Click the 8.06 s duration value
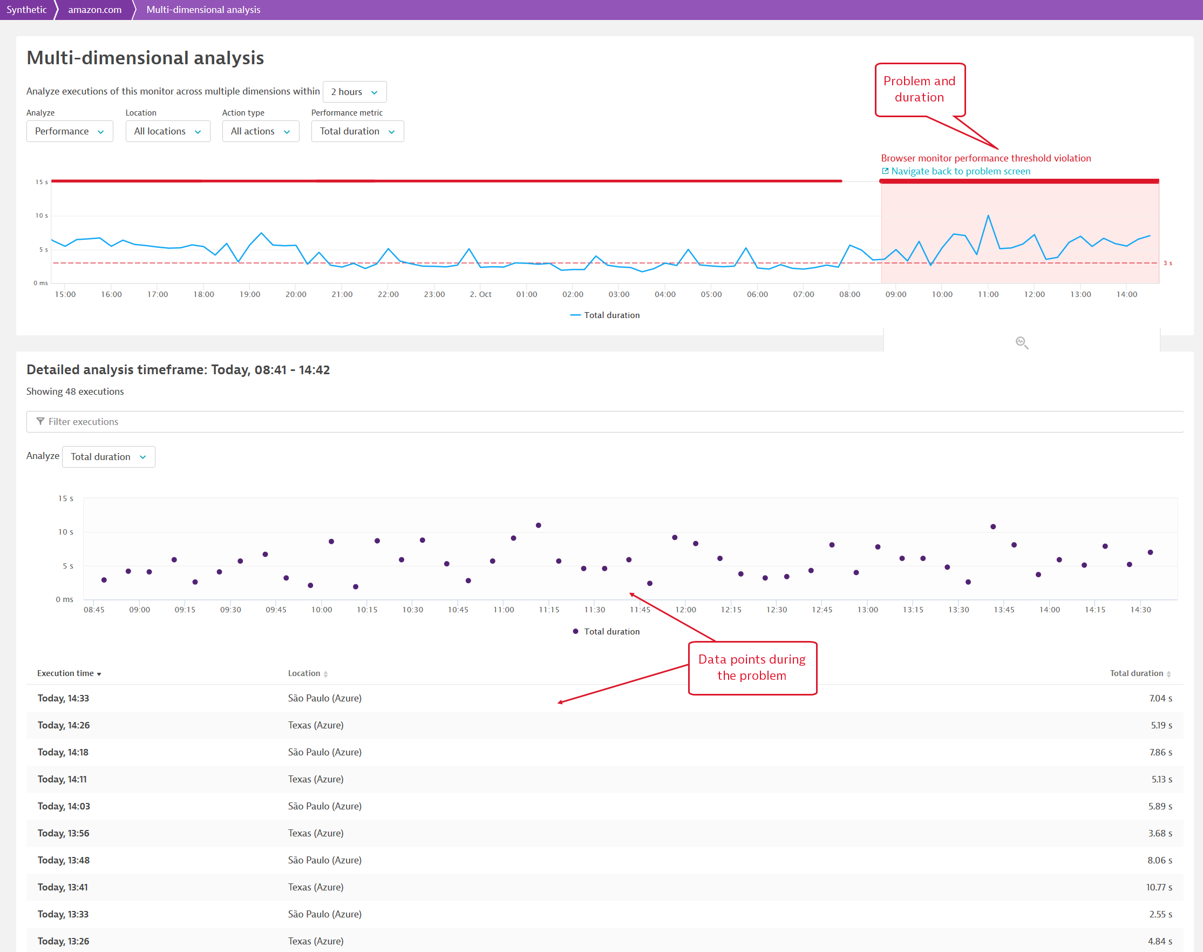 pos(1160,860)
